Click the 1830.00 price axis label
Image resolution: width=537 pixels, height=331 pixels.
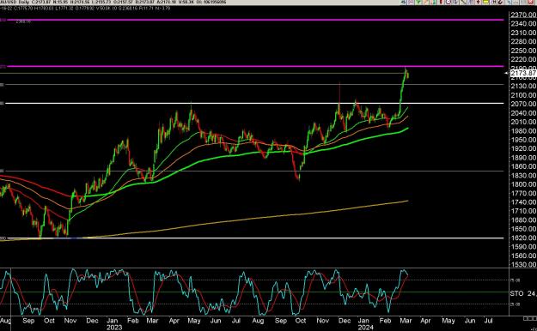[x=523, y=176]
